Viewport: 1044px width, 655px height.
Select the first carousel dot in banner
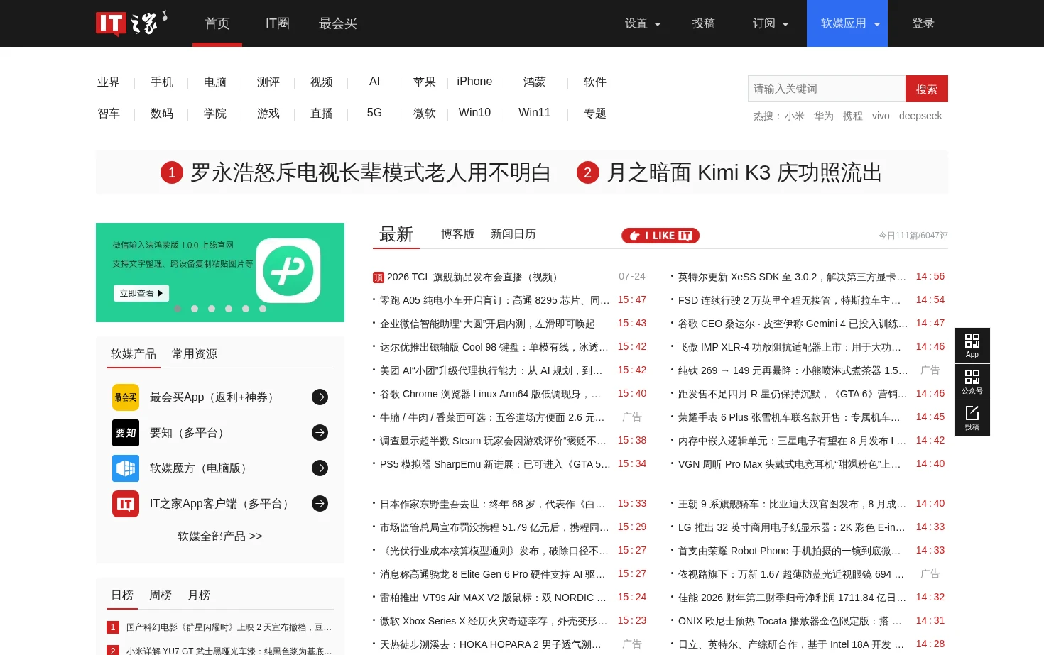pos(178,309)
